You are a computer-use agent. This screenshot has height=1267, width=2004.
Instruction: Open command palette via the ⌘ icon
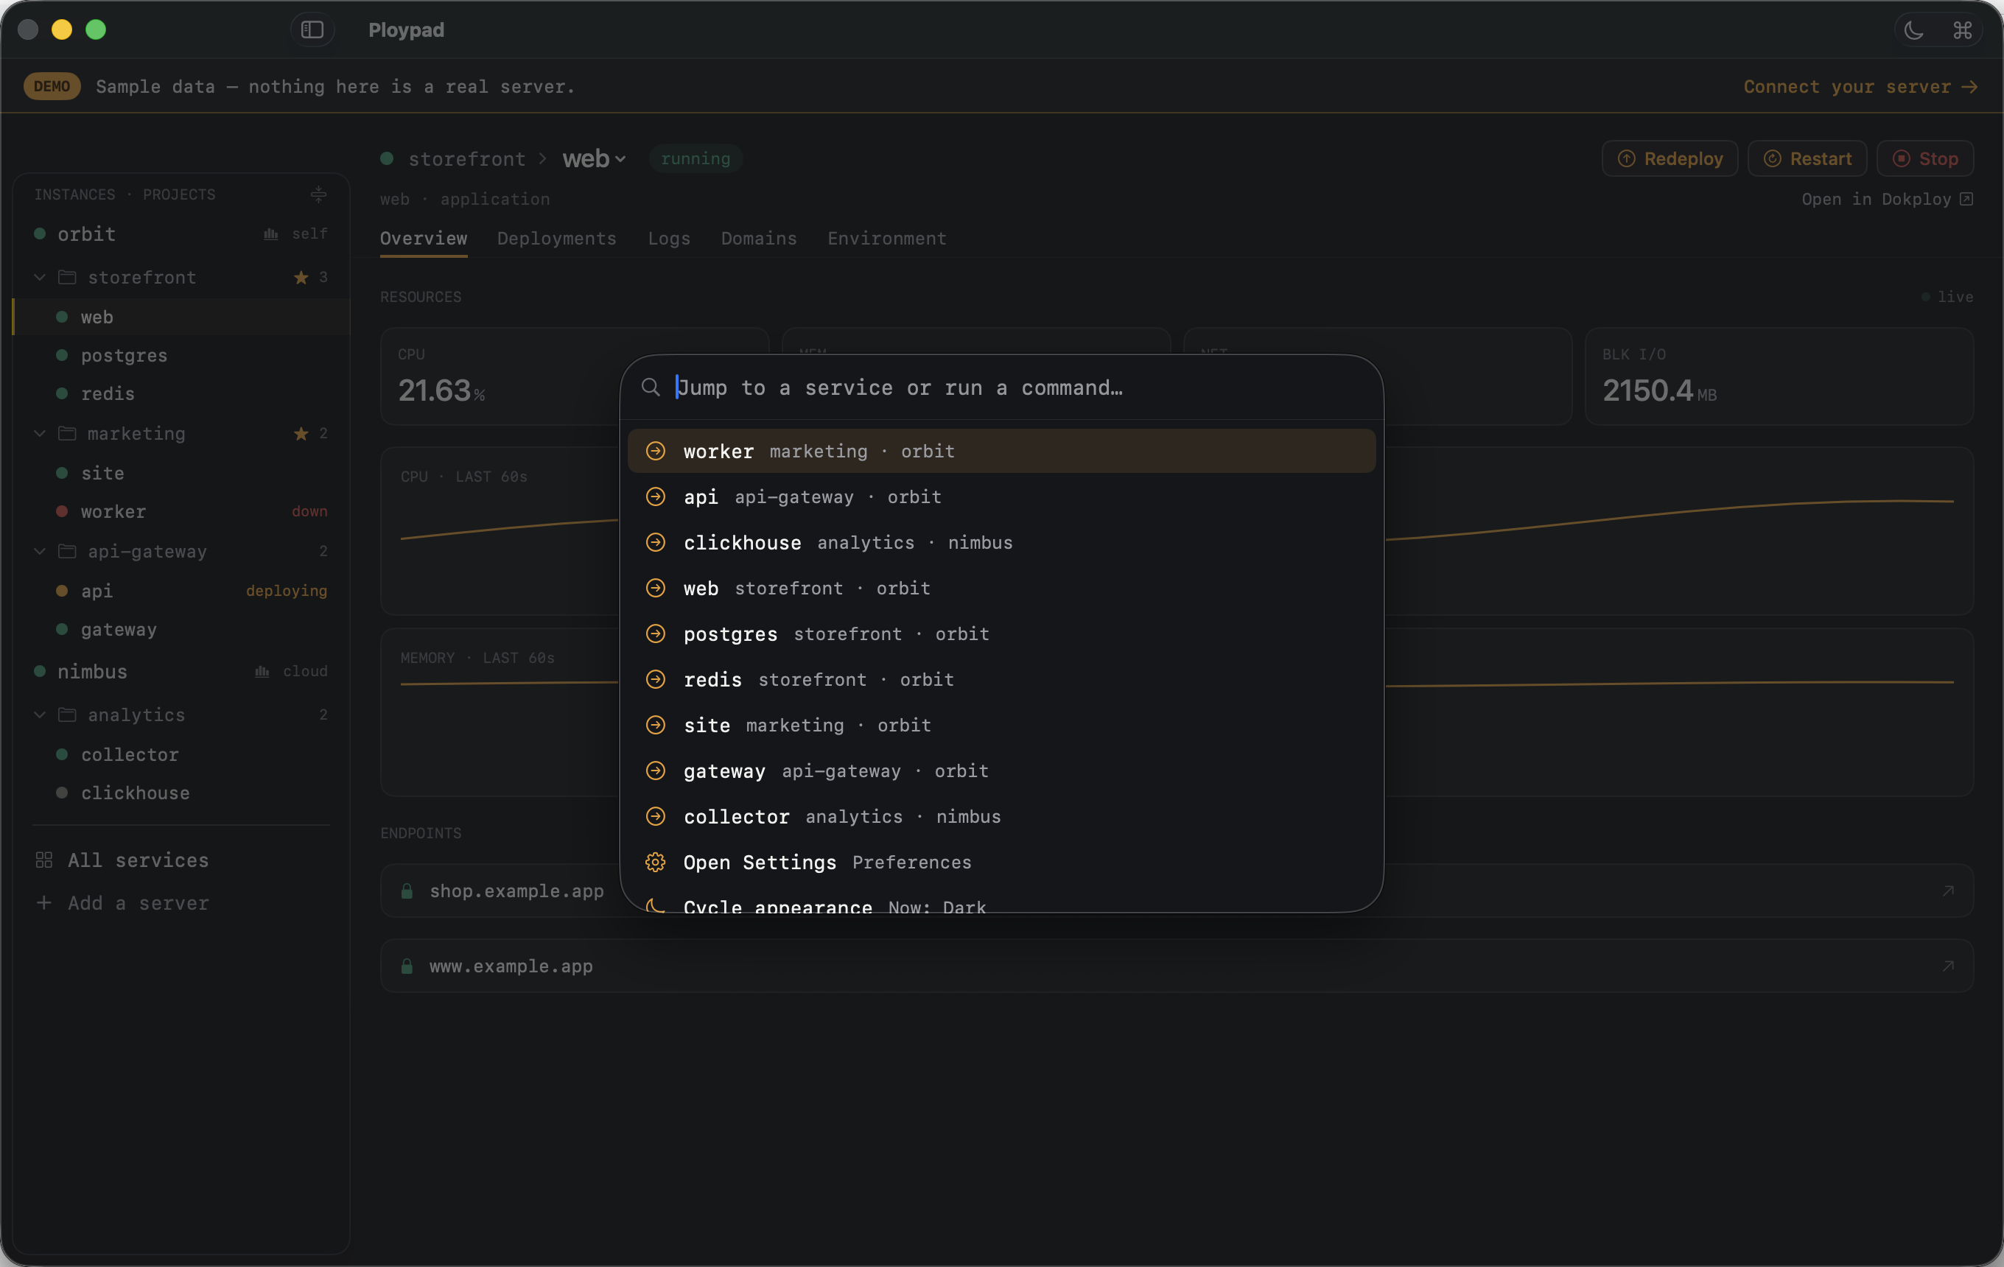(x=1963, y=31)
